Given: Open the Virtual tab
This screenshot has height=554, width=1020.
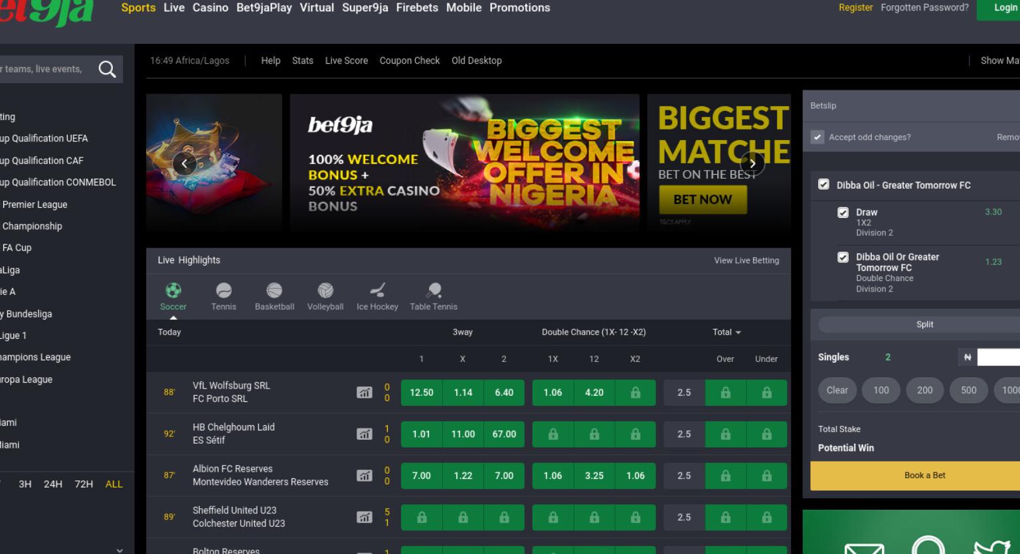Looking at the screenshot, I should pos(317,8).
